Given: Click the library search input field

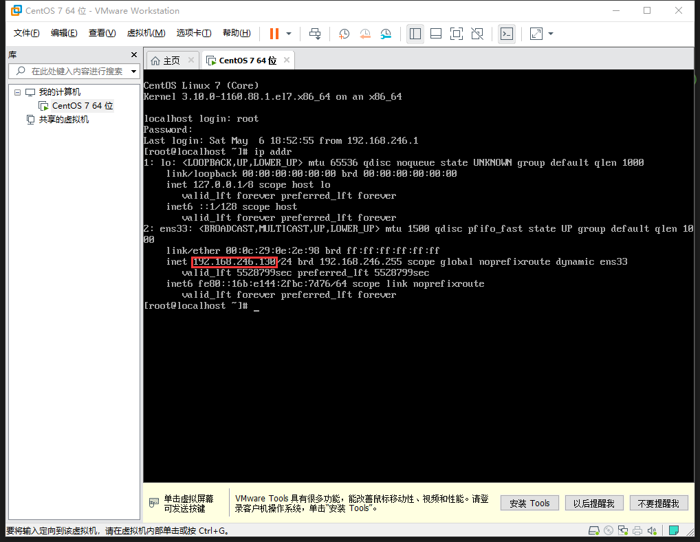Looking at the screenshot, I should click(76, 71).
